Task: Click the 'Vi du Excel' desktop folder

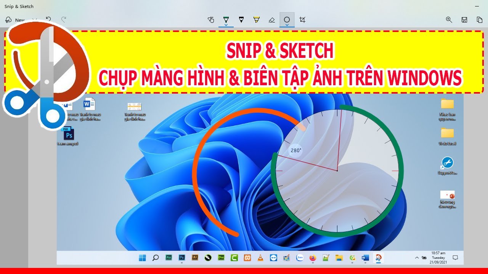Action: click(447, 136)
